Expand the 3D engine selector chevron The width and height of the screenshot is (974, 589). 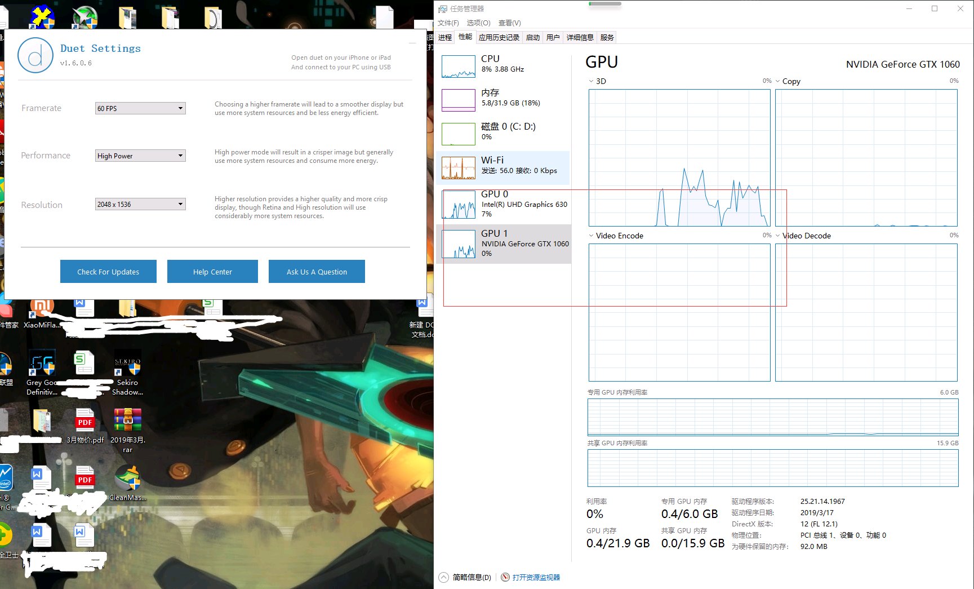[x=591, y=81]
